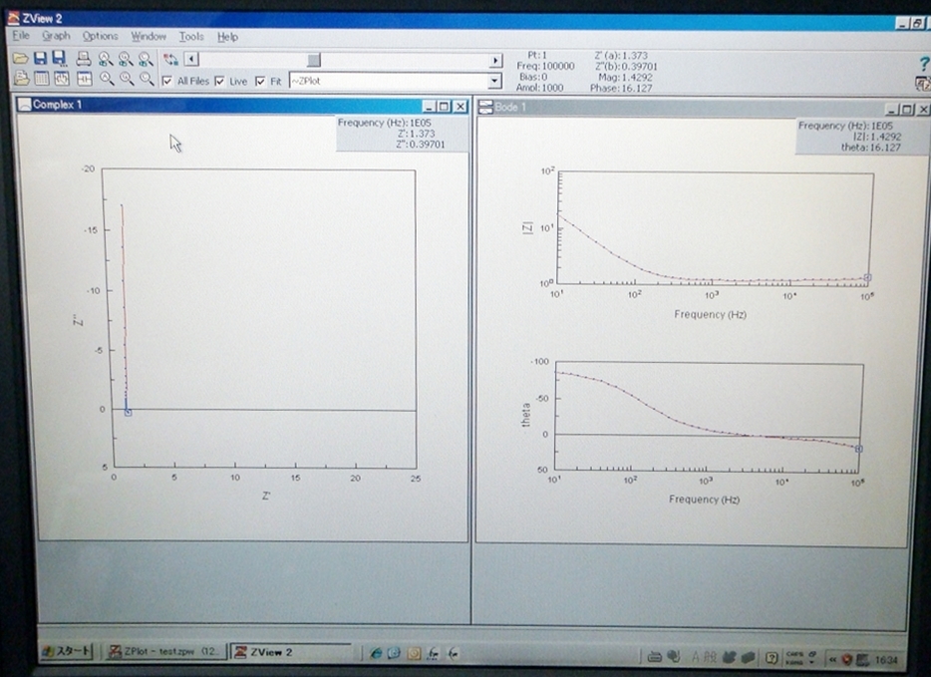Viewport: 931px width, 677px height.
Task: Open a data file with the folder icon
Action: (x=20, y=58)
